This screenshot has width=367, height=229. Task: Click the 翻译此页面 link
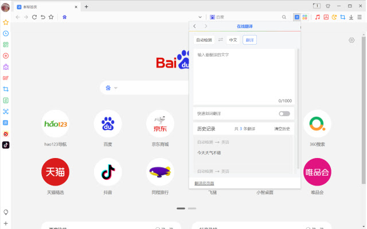204,183
